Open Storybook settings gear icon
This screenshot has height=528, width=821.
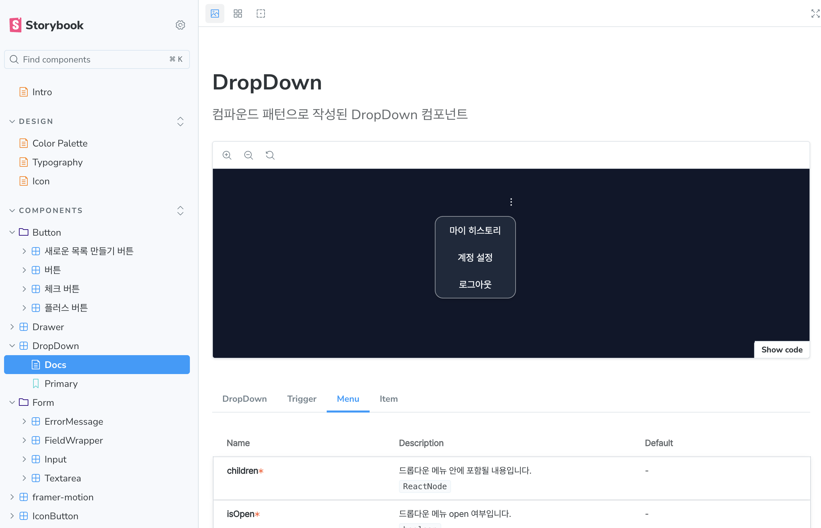180,25
